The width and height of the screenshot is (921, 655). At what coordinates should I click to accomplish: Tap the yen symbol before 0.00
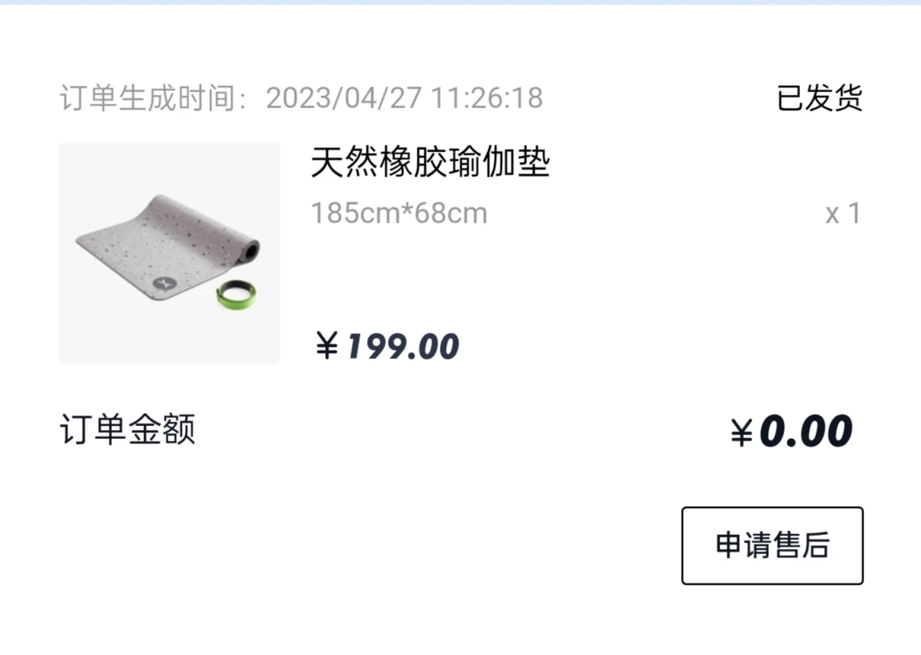pyautogui.click(x=742, y=433)
